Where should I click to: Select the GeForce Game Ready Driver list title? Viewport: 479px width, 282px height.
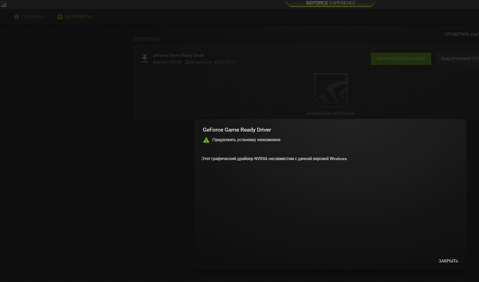click(178, 55)
